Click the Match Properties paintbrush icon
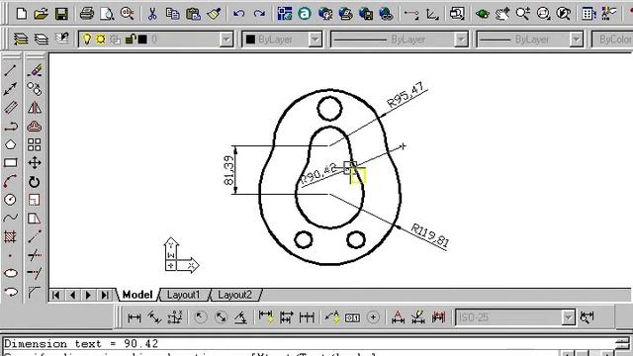 [x=214, y=14]
